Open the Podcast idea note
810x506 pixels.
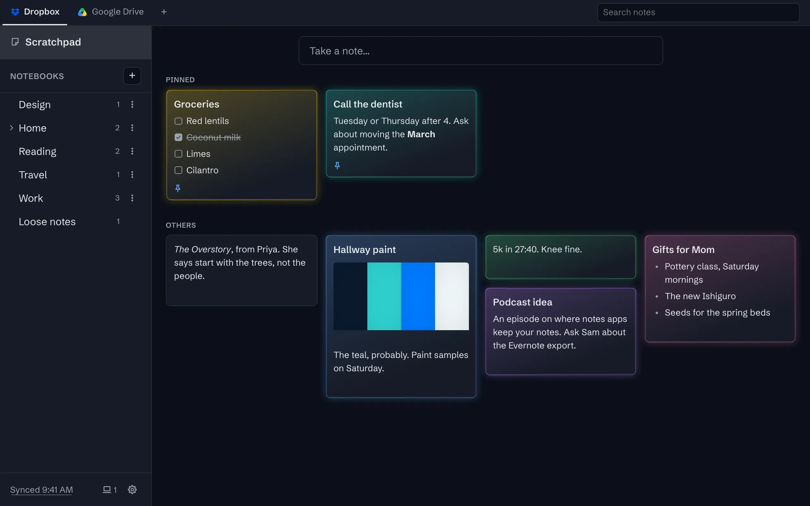point(561,331)
